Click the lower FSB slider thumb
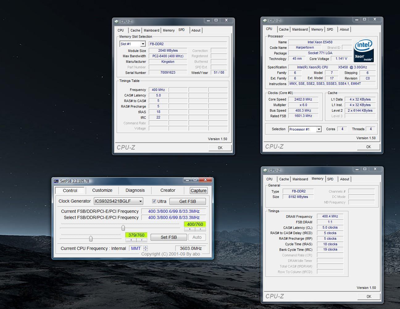 coord(91,238)
